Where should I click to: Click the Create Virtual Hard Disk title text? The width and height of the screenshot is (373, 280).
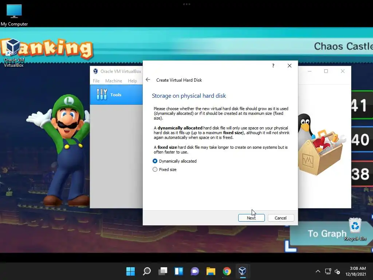tap(179, 80)
